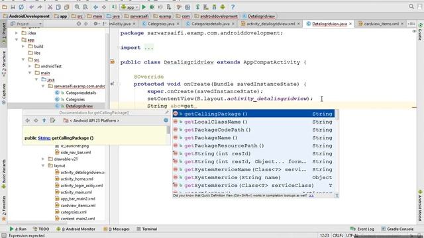Click the Open folder toolbar icon

[x=5, y=7]
